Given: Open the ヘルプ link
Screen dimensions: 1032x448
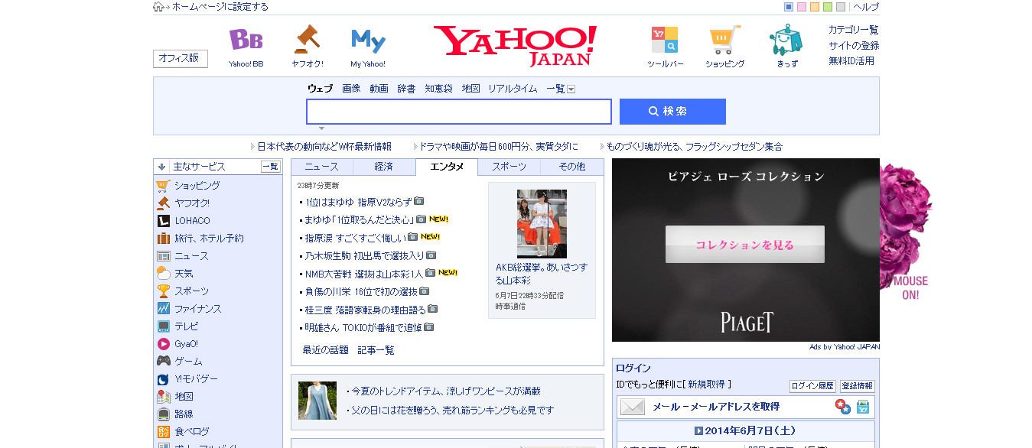Looking at the screenshot, I should click(x=866, y=7).
